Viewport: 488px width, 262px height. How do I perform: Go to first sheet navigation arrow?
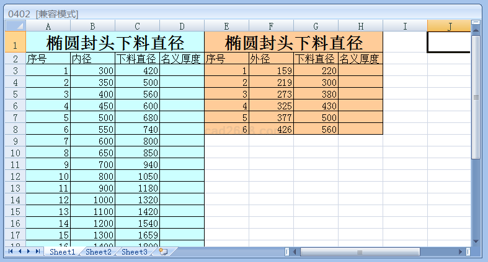[11, 251]
